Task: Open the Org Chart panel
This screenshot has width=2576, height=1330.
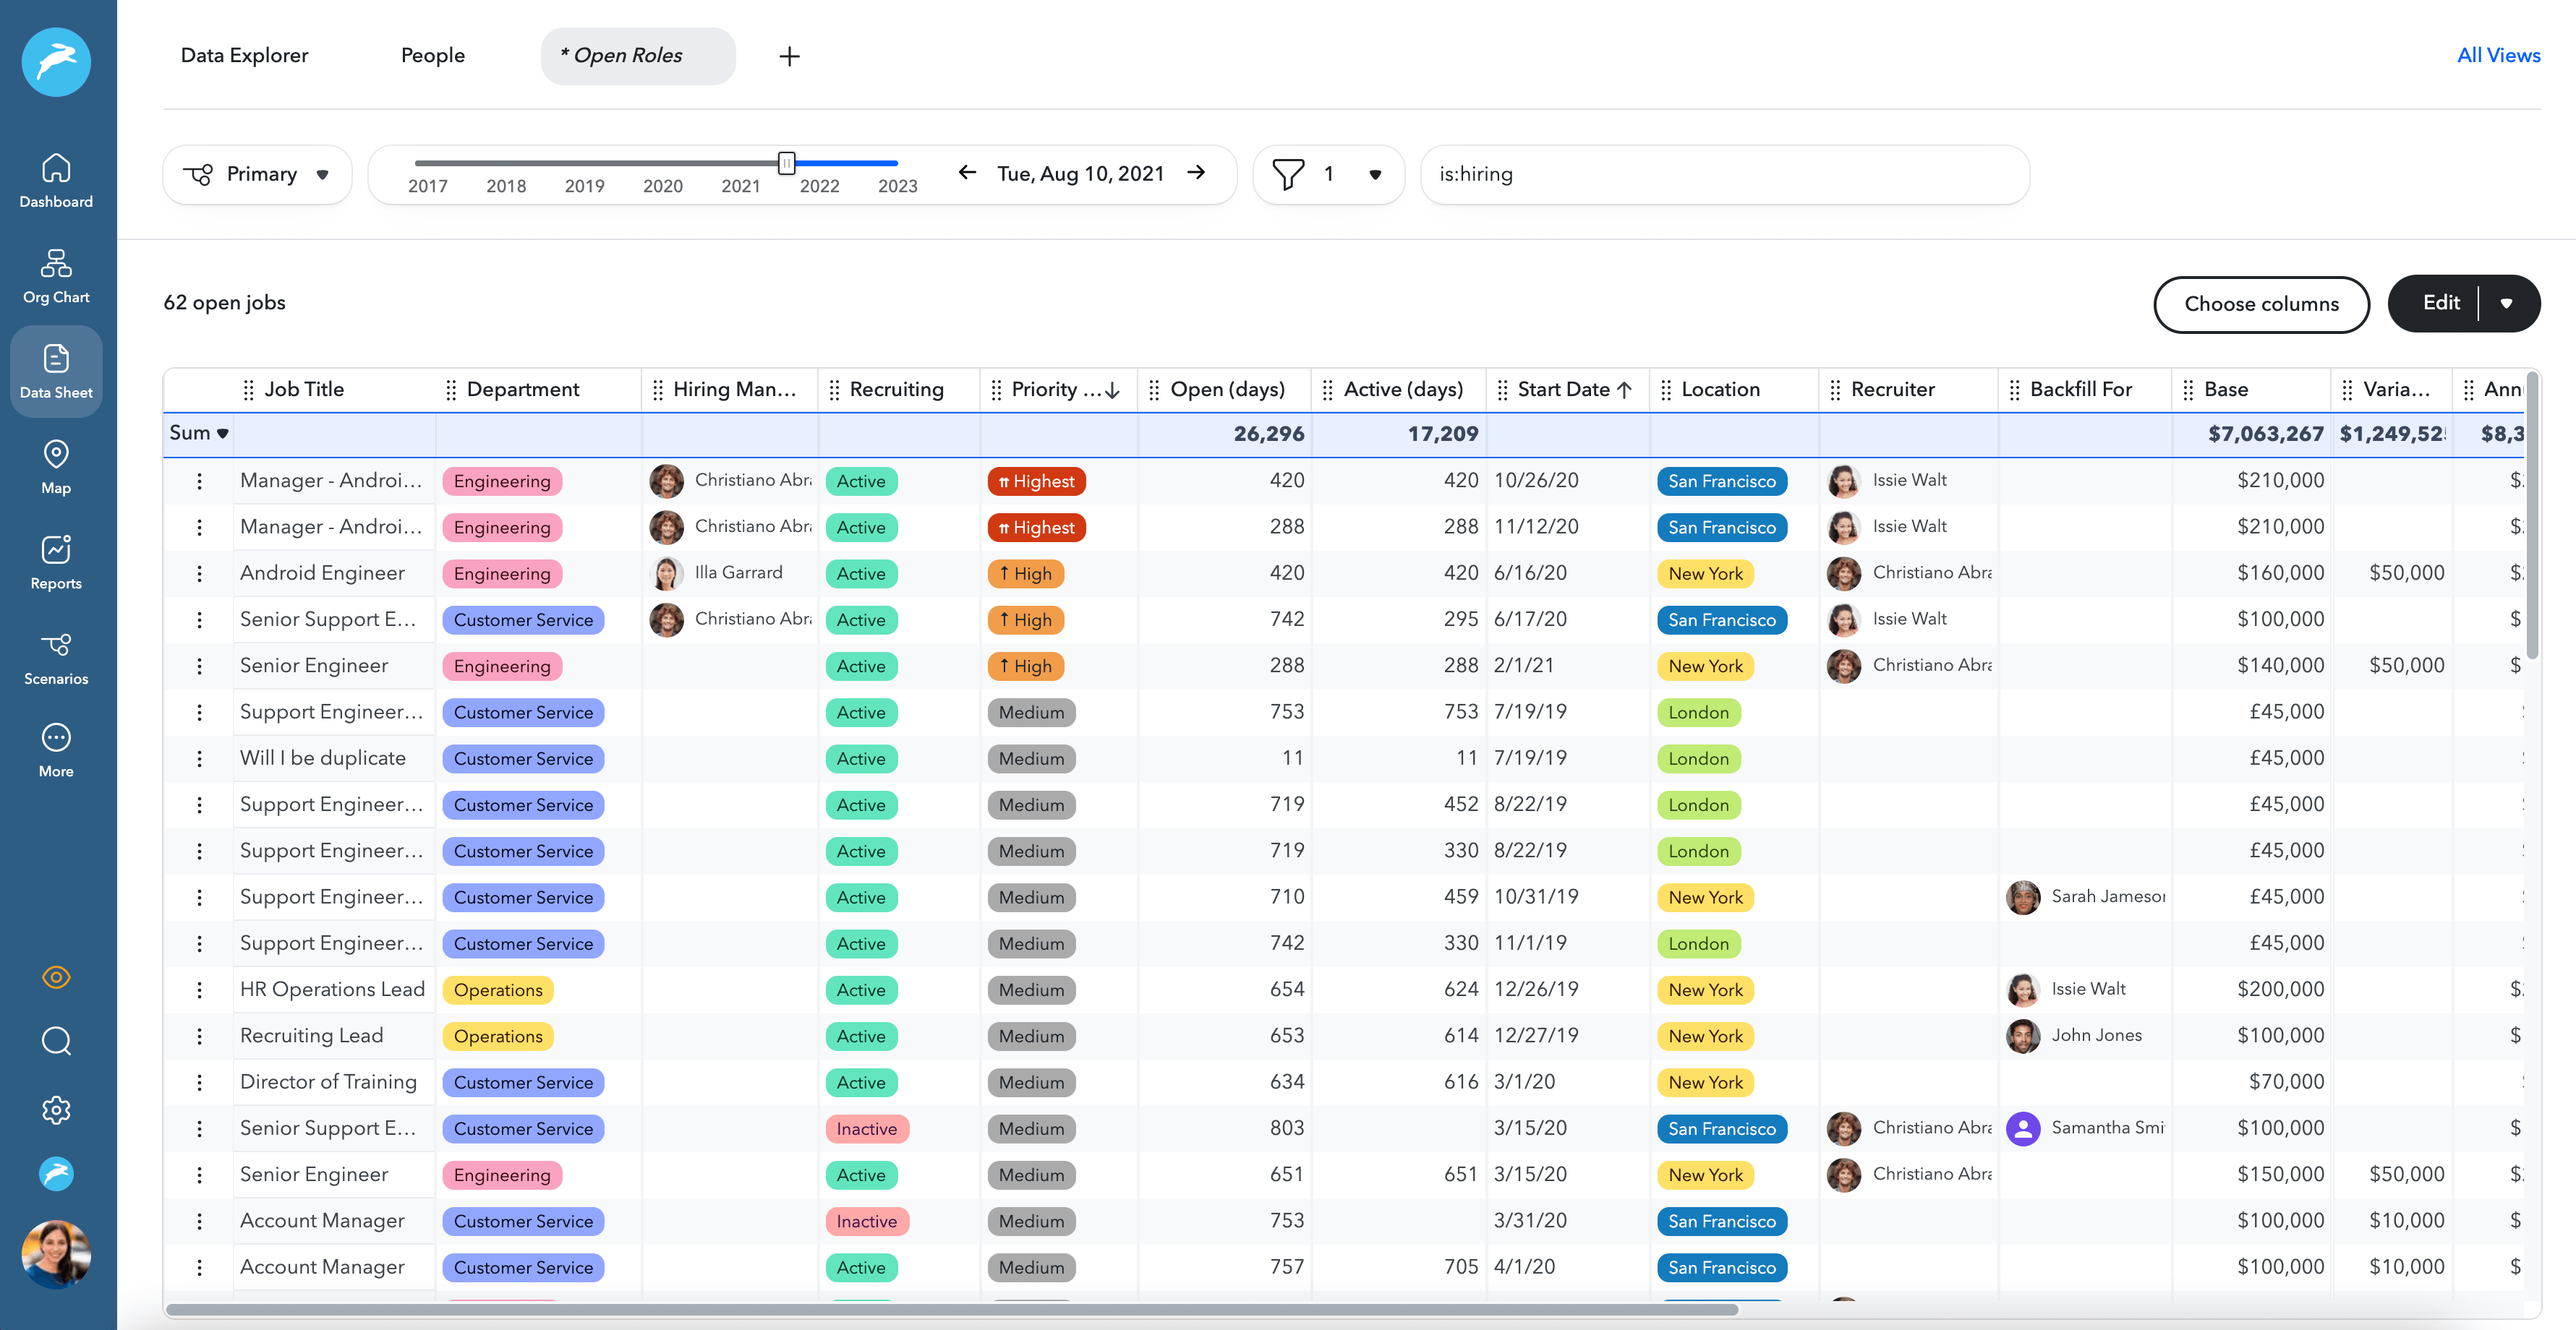Action: 56,276
